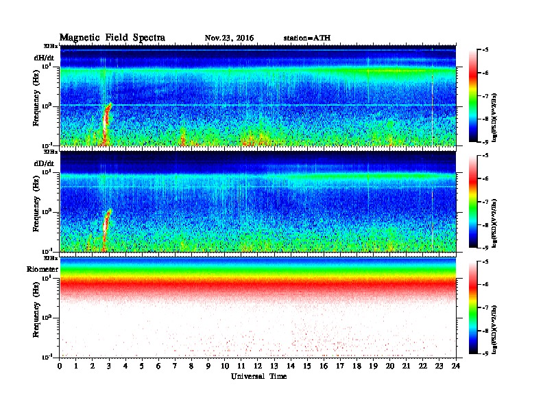
Task: Click the "-9" tick on dH/dt color bar
Action: pyautogui.click(x=485, y=141)
